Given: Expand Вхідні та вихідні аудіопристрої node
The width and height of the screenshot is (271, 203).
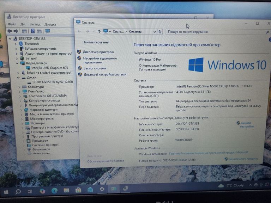Looking at the screenshot, I should [18, 73].
